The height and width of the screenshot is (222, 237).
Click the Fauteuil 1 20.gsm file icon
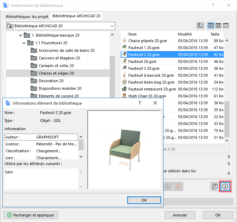tap(124, 48)
